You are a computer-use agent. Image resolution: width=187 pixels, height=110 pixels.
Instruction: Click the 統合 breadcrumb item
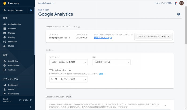coord(47,10)
